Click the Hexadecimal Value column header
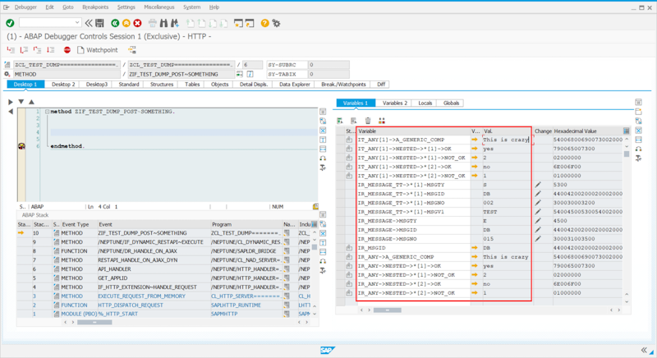The height and width of the screenshot is (358, 657). click(587, 131)
